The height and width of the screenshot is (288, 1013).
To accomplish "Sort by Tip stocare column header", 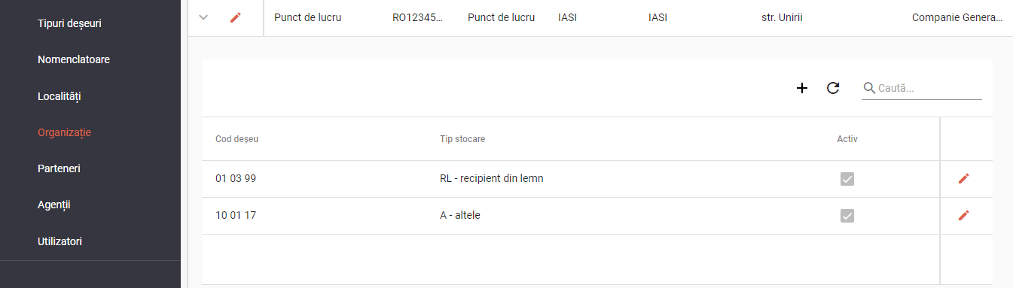I will [x=462, y=139].
